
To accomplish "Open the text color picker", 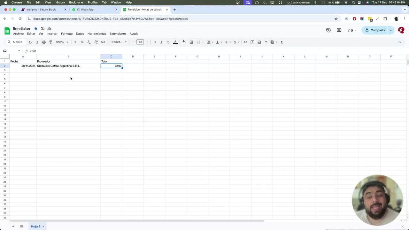I will tap(175, 42).
